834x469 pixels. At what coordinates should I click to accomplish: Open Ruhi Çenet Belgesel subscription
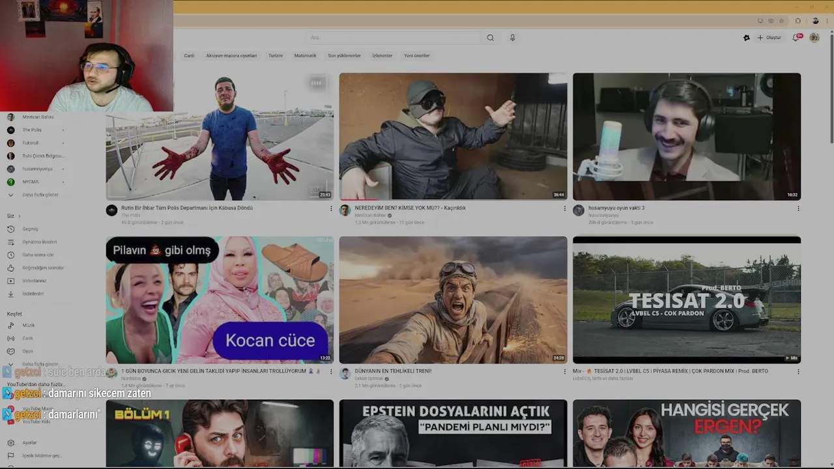[36, 156]
